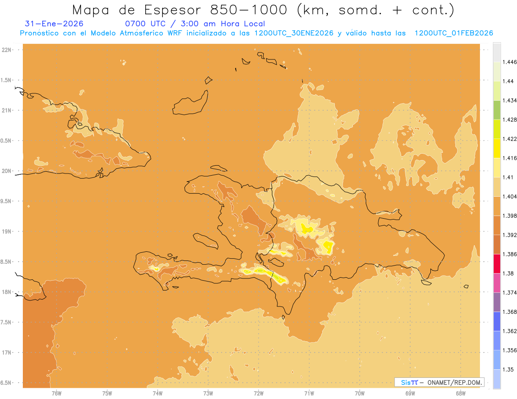Select the '21N' latitude label
The height and width of the screenshot is (399, 517).
tap(6, 111)
